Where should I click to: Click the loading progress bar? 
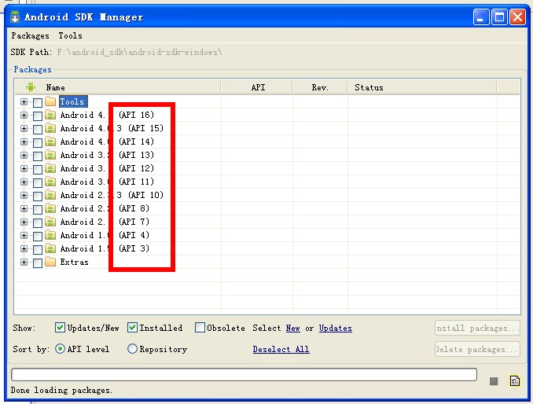point(244,374)
